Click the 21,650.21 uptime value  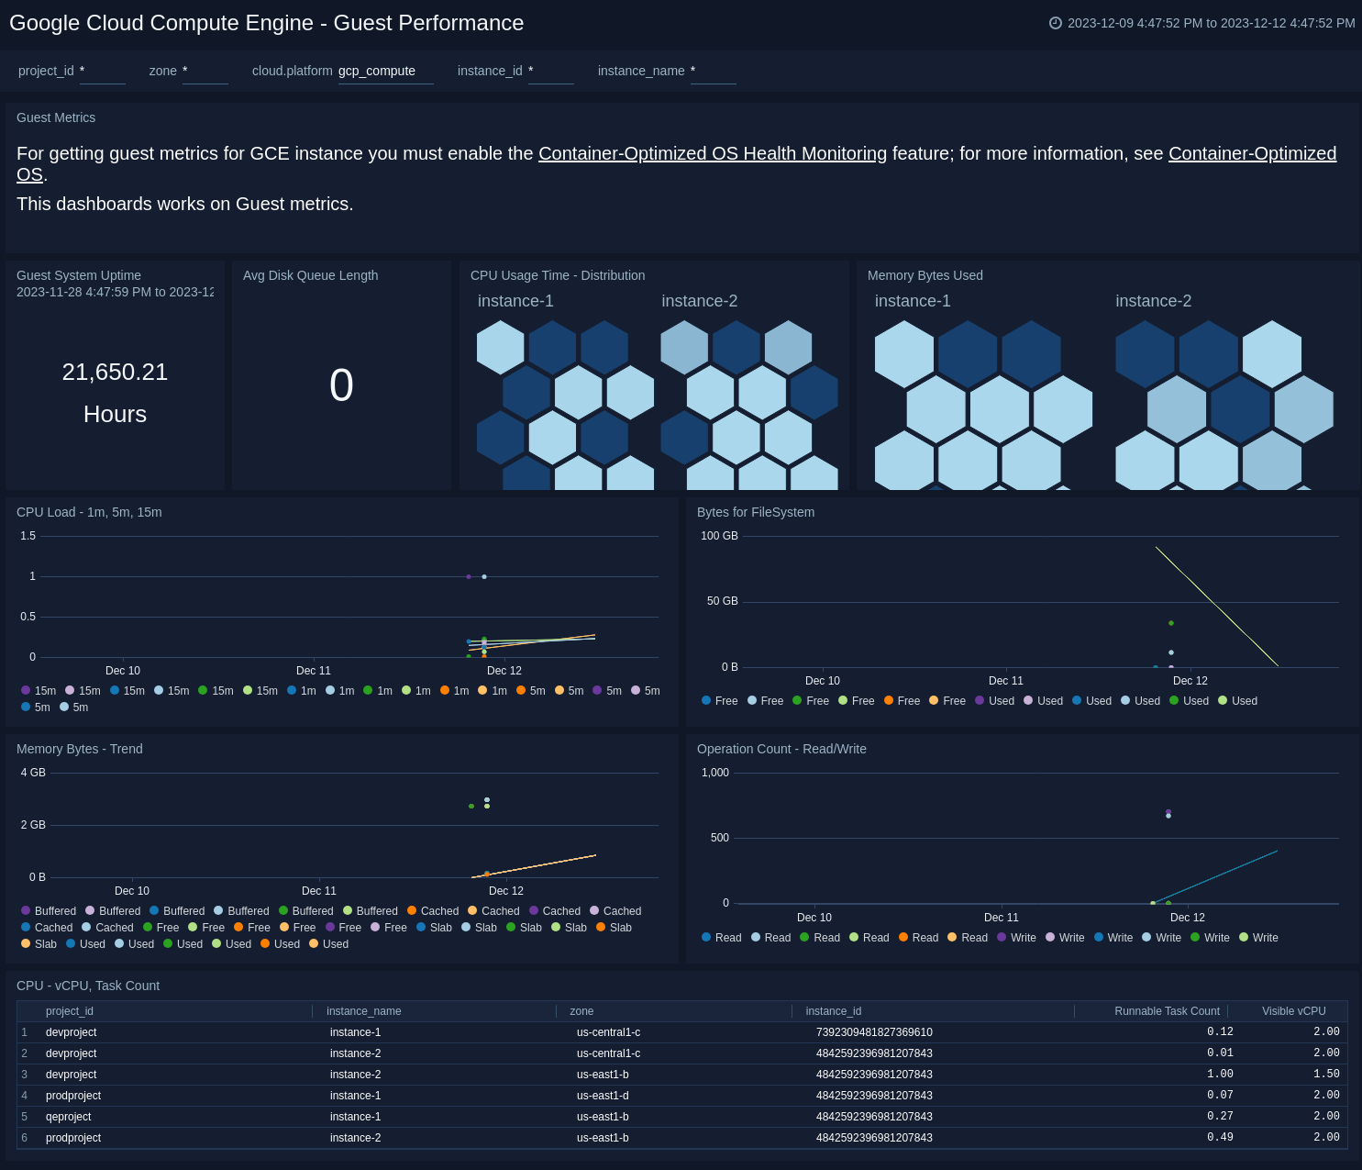pos(115,372)
